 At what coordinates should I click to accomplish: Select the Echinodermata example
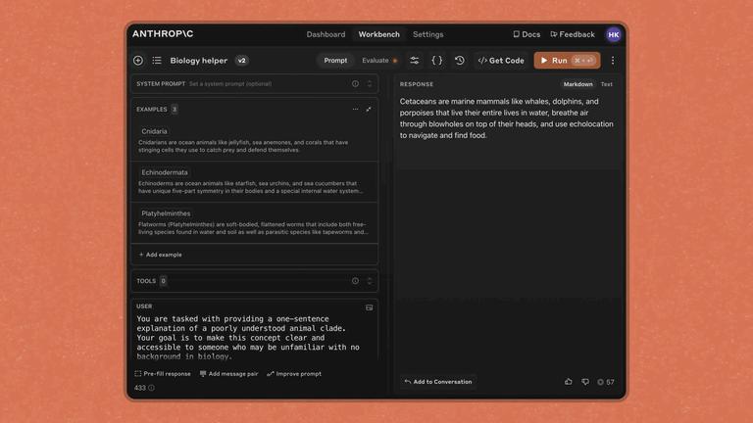pos(255,181)
